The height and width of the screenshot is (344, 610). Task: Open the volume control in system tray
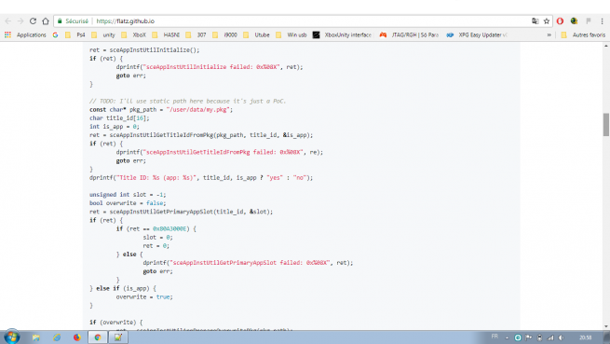(x=561, y=337)
